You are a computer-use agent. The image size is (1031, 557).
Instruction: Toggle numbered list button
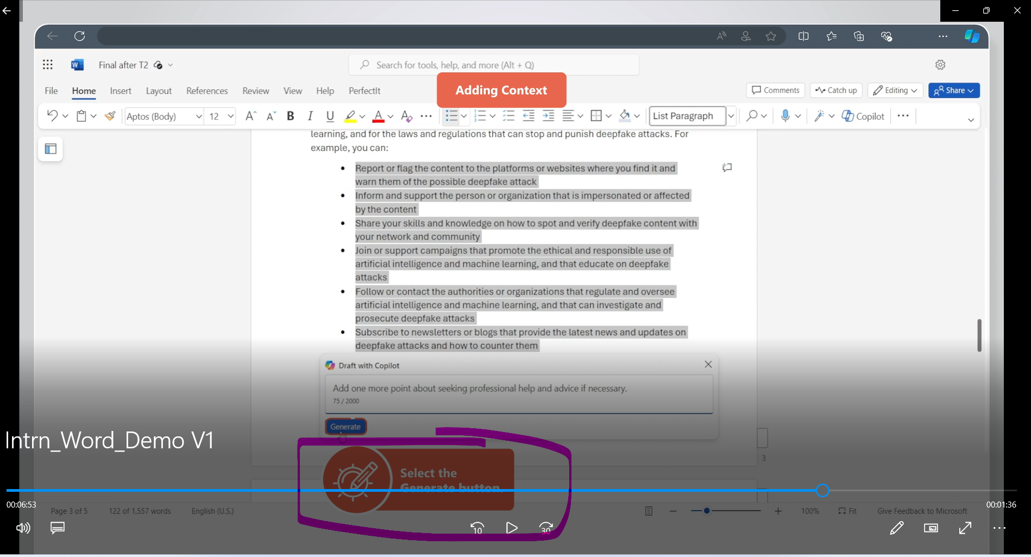[x=480, y=116]
